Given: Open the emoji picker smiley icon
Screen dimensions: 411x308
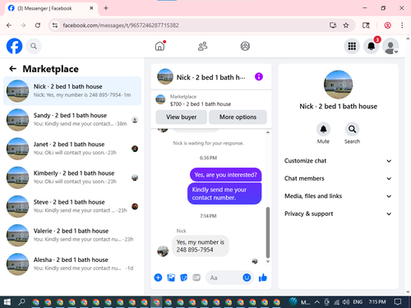Looking at the screenshot, I should tap(247, 278).
